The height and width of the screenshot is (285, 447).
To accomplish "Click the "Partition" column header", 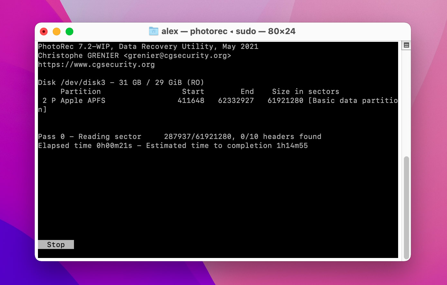I will pyautogui.click(x=81, y=92).
